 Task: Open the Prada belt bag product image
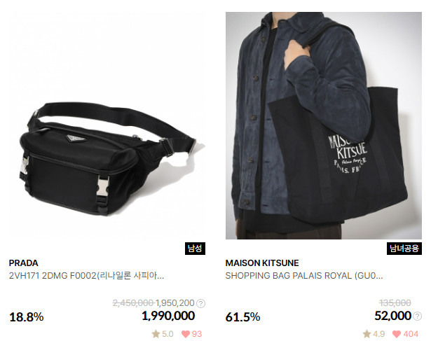coord(107,126)
